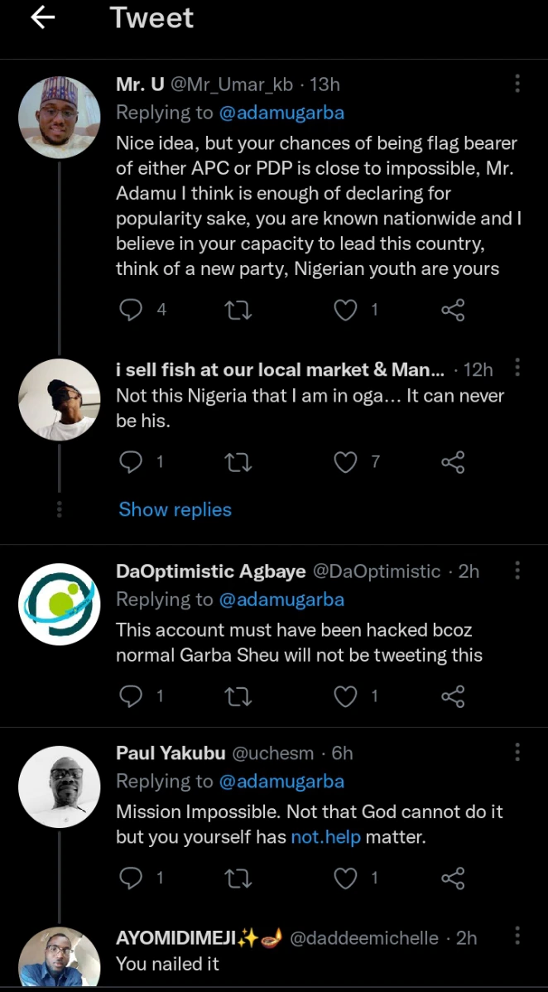Expand Show replies
Image resolution: width=548 pixels, height=992 pixels.
pos(175,509)
